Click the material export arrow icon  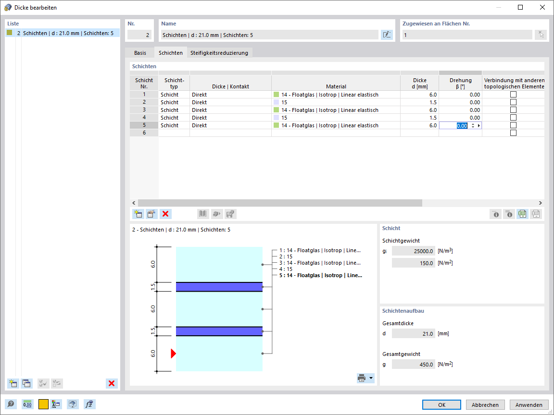pos(216,214)
